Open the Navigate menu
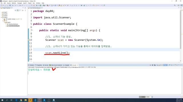Image resolution: width=183 pixels, height=102 pixels. [19, 3]
